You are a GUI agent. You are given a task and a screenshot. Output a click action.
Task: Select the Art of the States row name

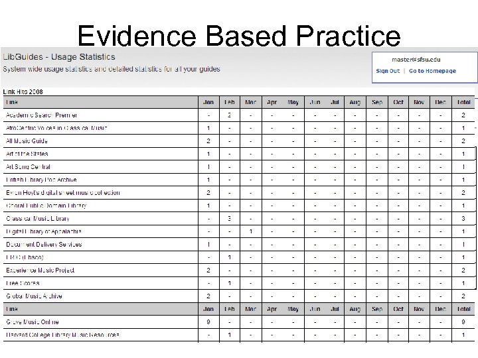click(27, 154)
